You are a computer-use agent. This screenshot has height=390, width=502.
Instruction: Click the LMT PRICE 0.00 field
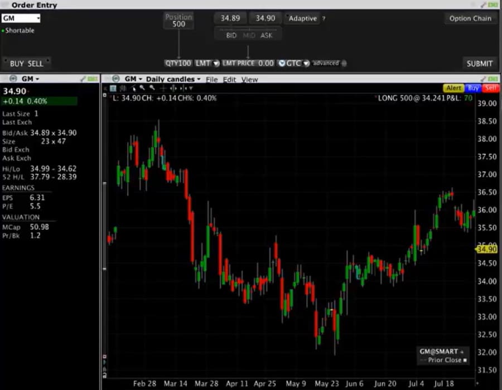point(248,64)
